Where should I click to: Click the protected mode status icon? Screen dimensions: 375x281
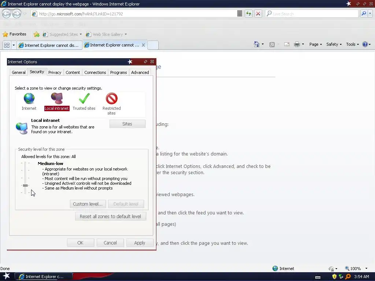point(331,269)
